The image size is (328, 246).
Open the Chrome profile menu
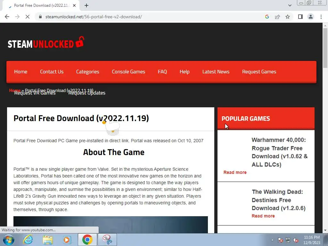[x=311, y=17]
